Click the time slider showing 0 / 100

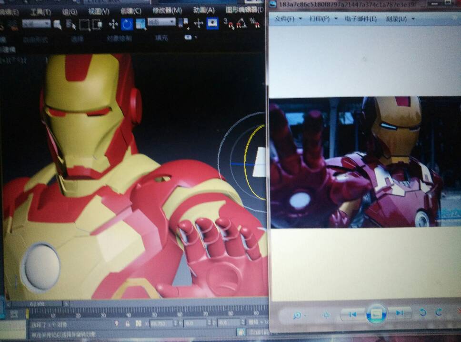coord(37,304)
